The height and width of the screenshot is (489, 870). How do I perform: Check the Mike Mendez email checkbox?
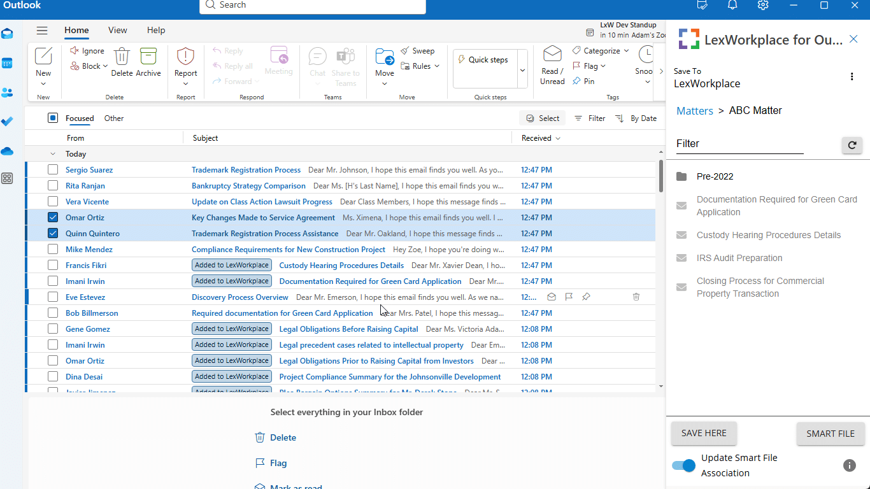click(53, 249)
